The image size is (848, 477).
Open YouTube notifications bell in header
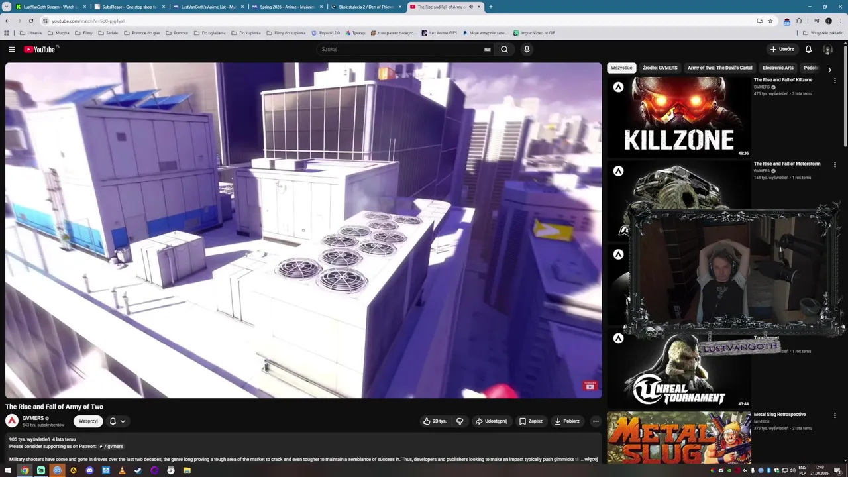coord(808,49)
